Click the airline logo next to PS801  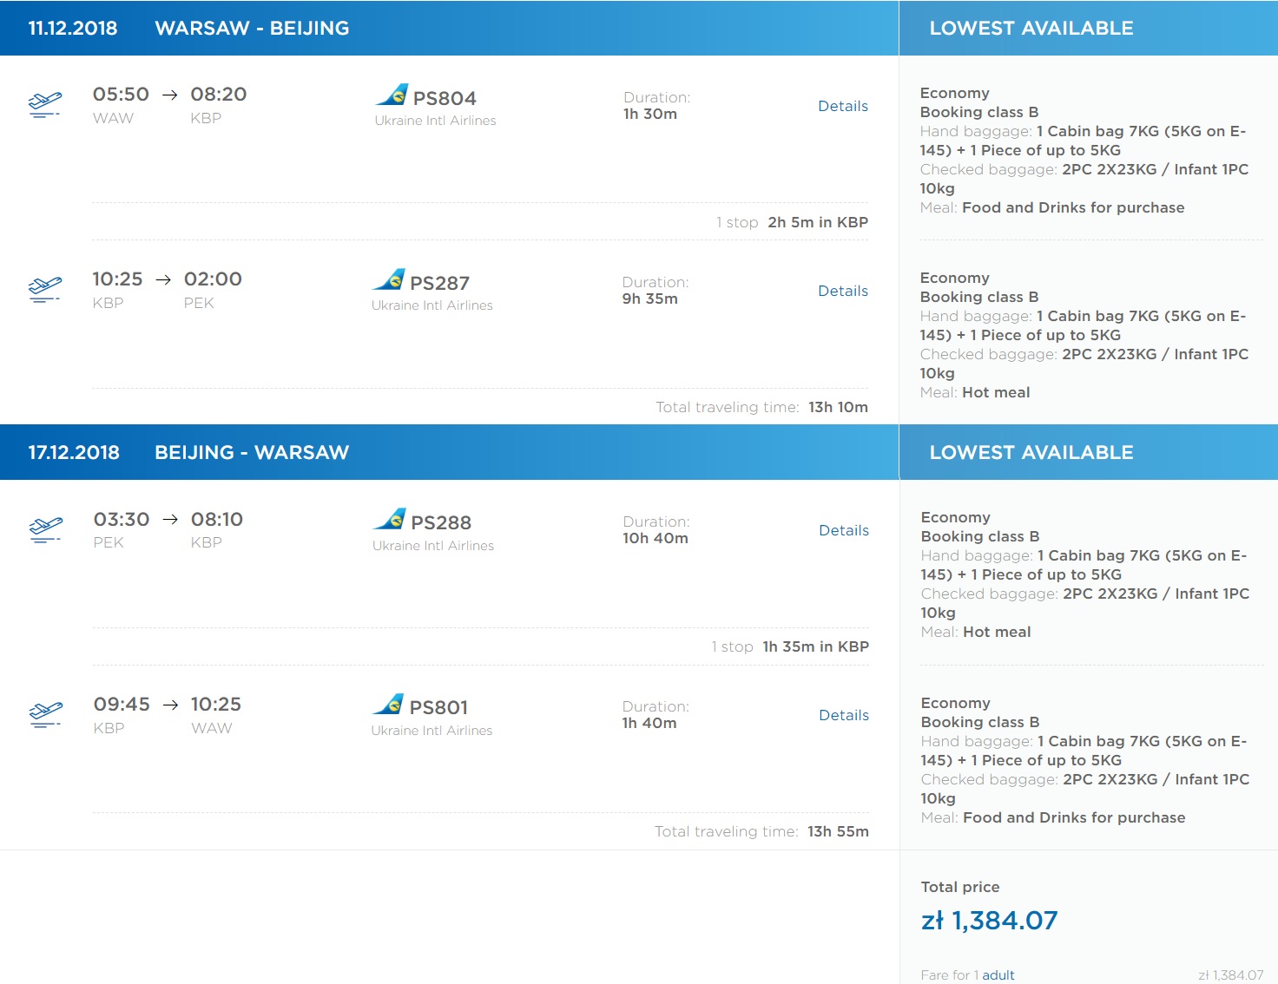point(388,704)
